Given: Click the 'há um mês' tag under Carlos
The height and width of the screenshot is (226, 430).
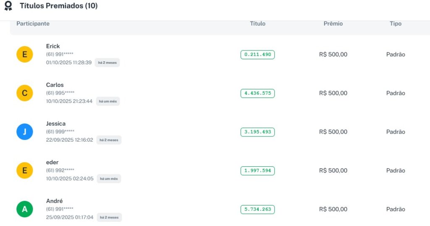Looking at the screenshot, I should tap(108, 101).
